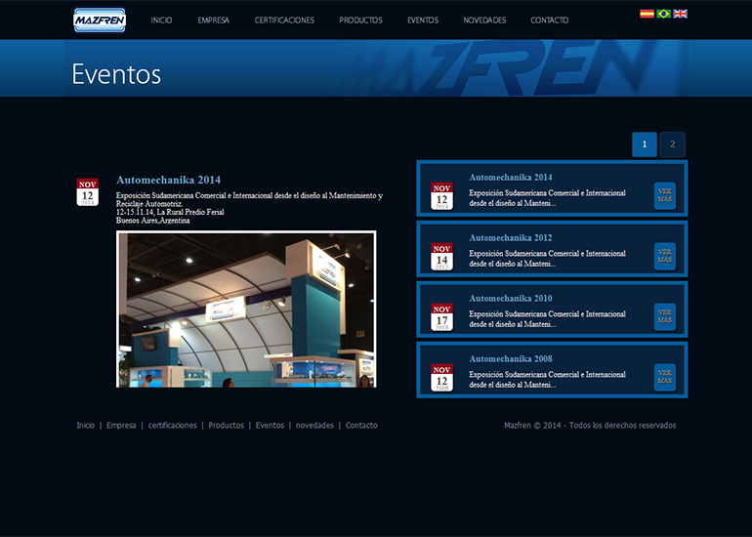
Task: Click the Automechanika 2008 card description text
Action: [x=547, y=379]
